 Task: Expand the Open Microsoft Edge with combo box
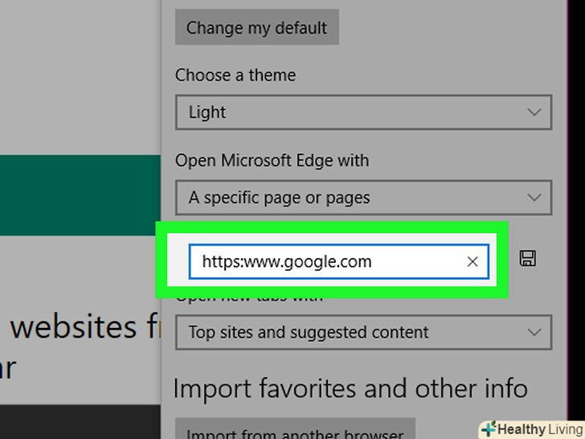363,198
